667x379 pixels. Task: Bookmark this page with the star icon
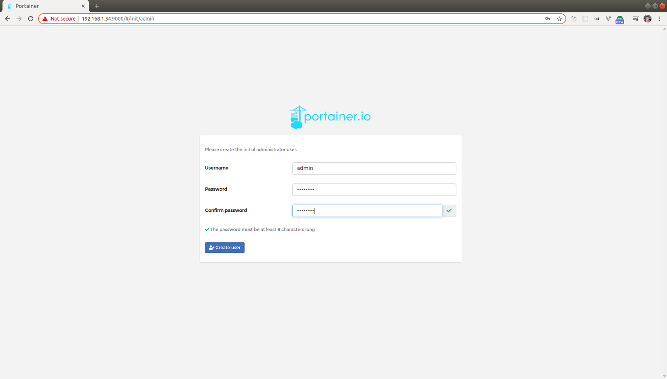(559, 19)
